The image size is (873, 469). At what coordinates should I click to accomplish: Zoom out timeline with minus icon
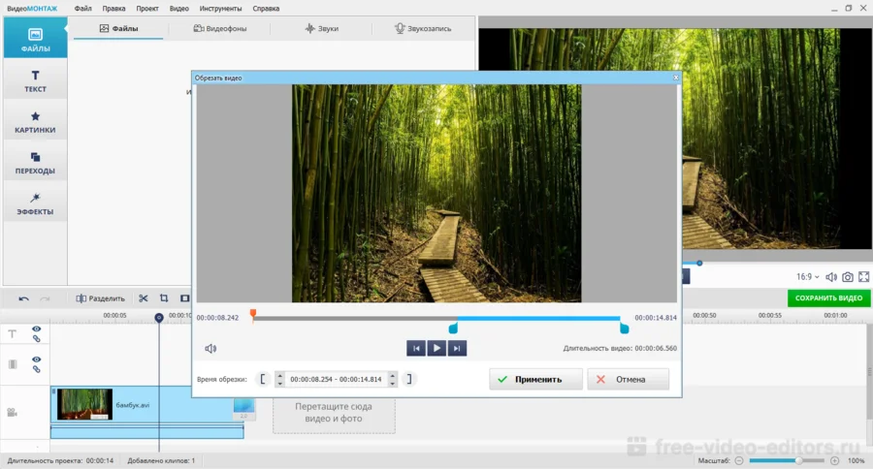point(739,460)
